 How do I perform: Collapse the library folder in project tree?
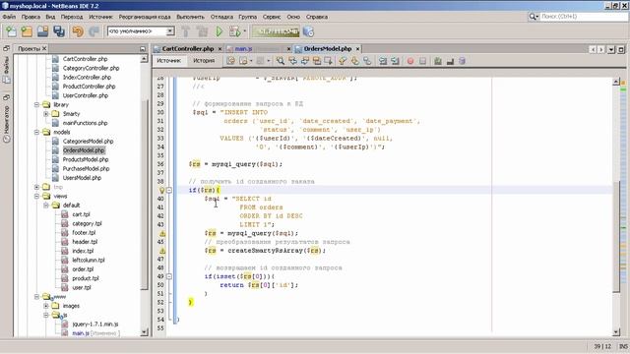[x=36, y=105]
